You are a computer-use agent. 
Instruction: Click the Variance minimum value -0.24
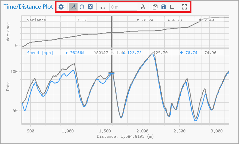click(145, 20)
